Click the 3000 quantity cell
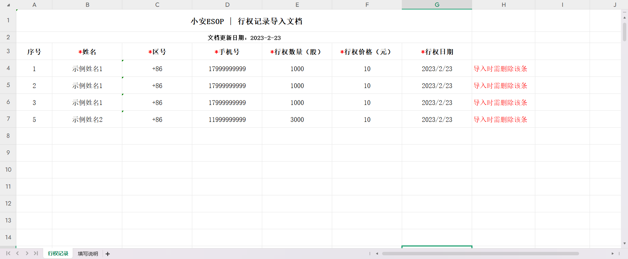 [297, 119]
